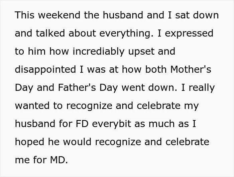Screen dimensions: 234x177
Task: Click the word "weekend" in the text
Action: pyautogui.click(x=59, y=15)
